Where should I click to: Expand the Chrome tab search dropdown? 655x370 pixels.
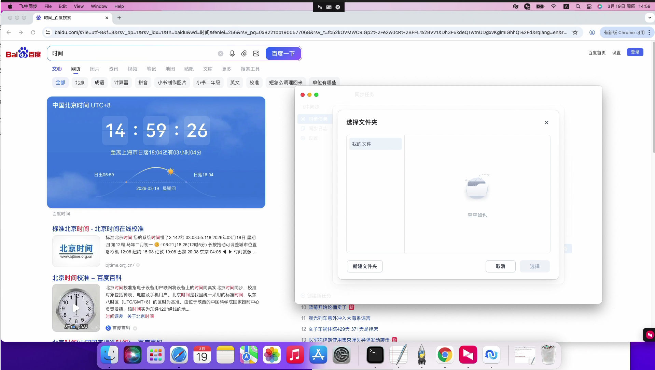pos(650,18)
